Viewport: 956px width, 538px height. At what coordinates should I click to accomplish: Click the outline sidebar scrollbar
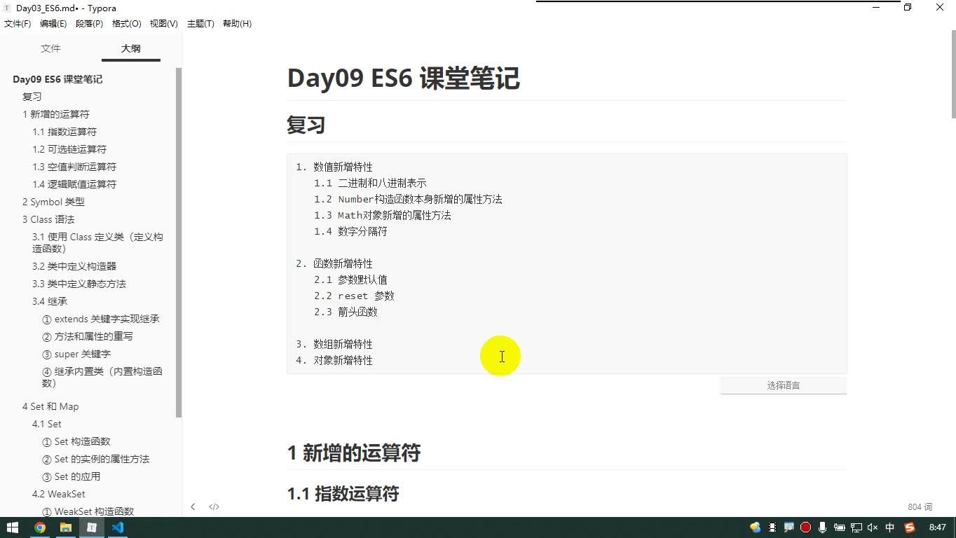[x=179, y=242]
